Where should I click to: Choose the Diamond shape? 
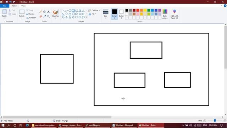coord(67,14)
